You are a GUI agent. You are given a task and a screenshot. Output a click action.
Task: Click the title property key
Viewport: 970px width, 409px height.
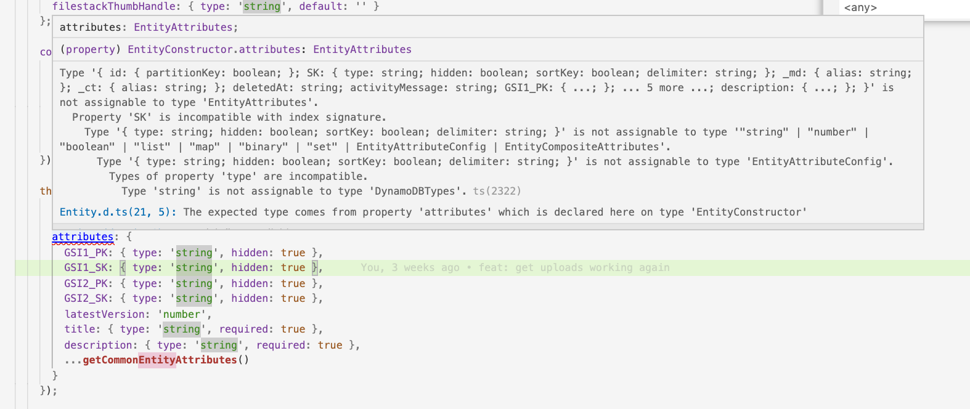[79, 329]
